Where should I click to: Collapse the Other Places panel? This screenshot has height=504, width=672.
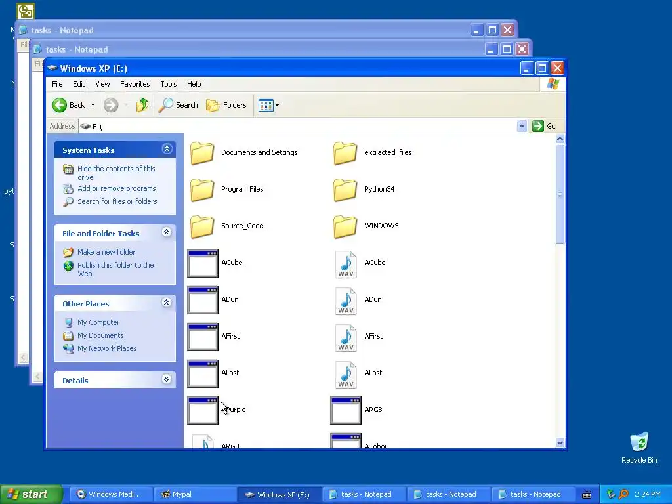click(x=167, y=303)
